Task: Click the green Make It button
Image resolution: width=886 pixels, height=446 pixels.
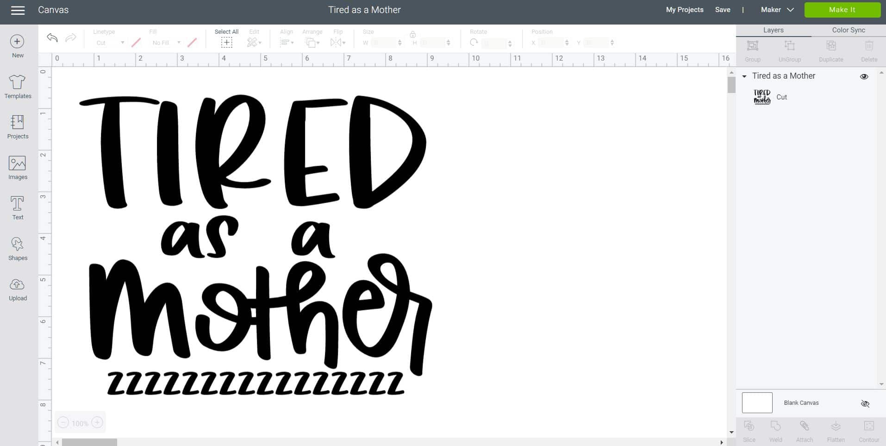Action: [842, 10]
